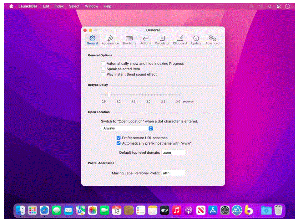The height and width of the screenshot is (222, 298).
Task: Open the Help menu
Action: click(107, 6)
